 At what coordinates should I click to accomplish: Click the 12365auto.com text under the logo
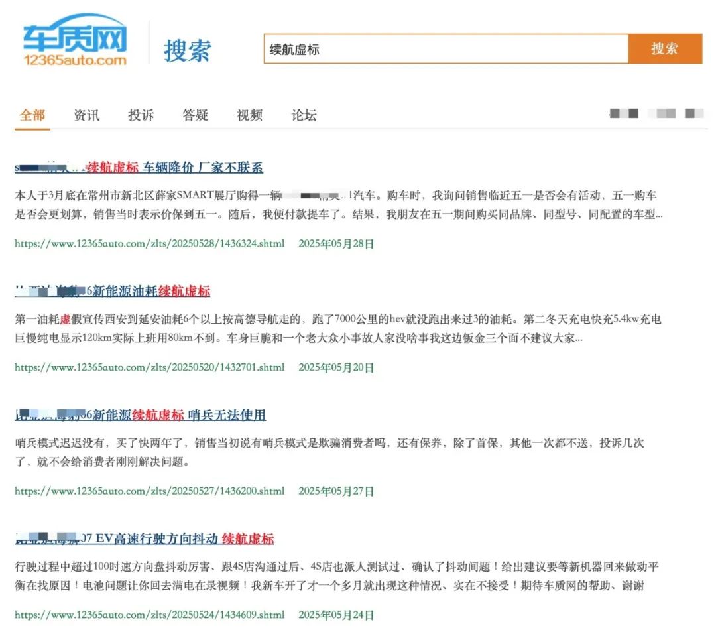74,59
